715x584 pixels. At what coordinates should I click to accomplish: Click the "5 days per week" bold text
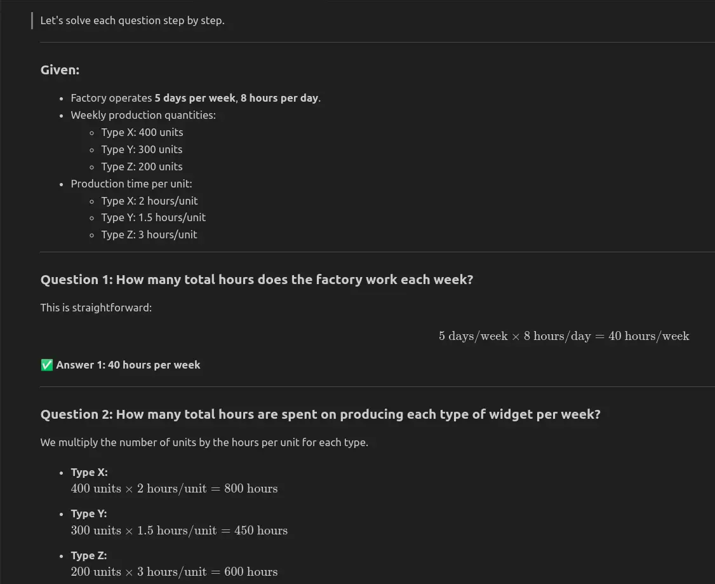[195, 98]
